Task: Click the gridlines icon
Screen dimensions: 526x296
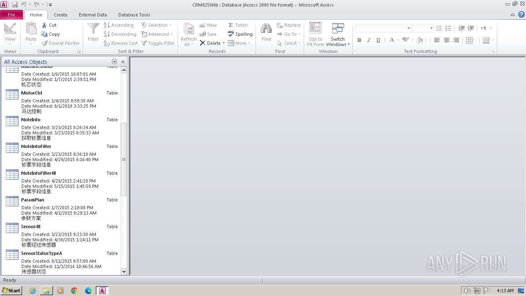Action: click(469, 40)
